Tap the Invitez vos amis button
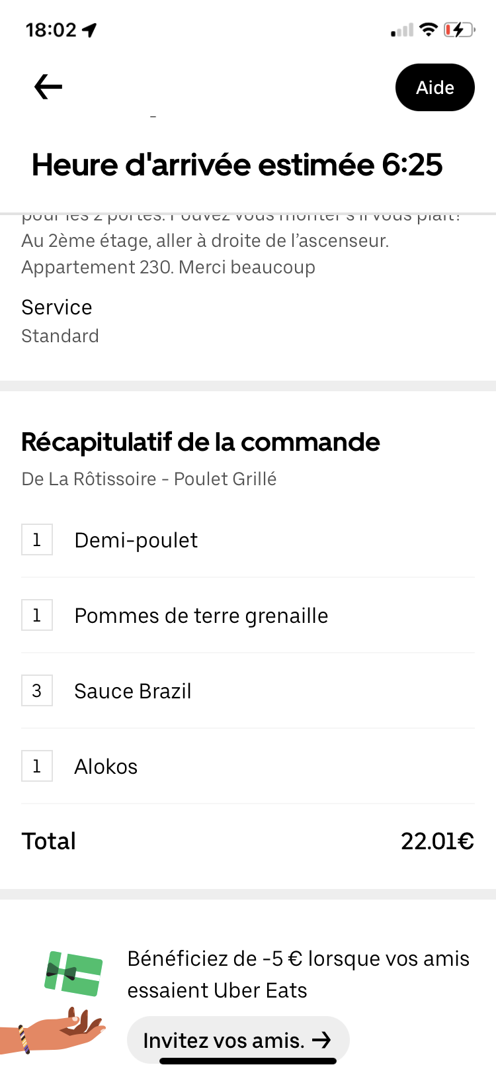 (237, 1040)
